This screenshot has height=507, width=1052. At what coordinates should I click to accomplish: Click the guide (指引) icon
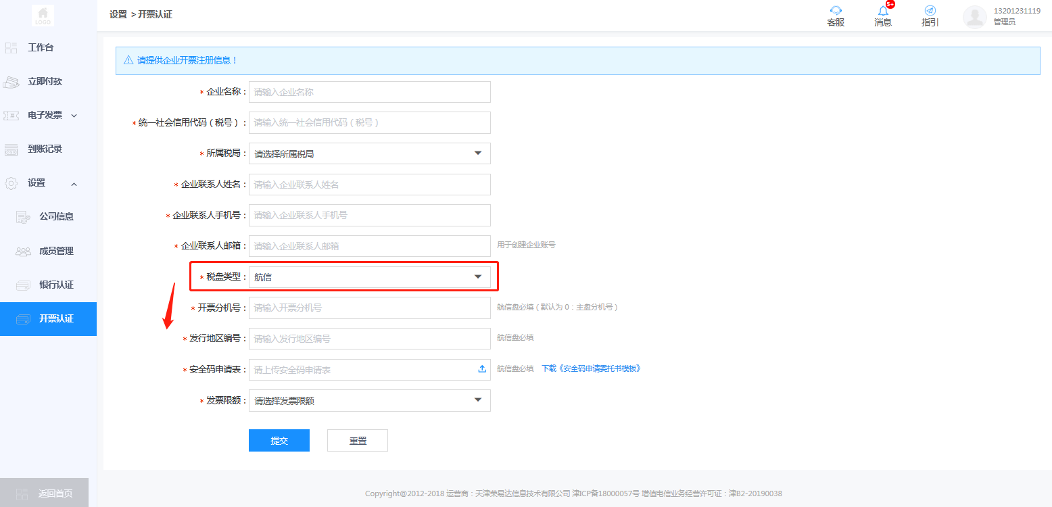(930, 11)
